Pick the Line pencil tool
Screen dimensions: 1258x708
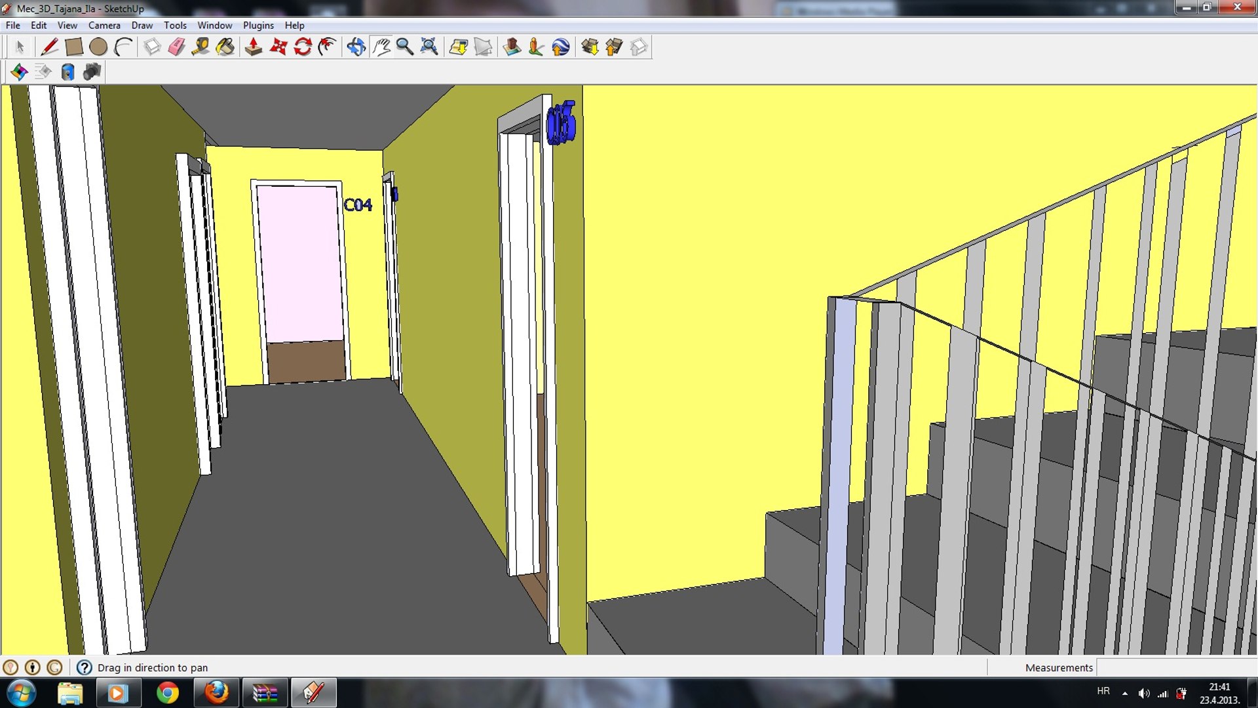[x=49, y=47]
